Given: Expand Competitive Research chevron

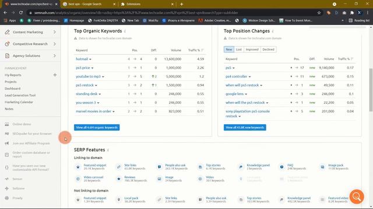Looking at the screenshot, I should pyautogui.click(x=55, y=44).
